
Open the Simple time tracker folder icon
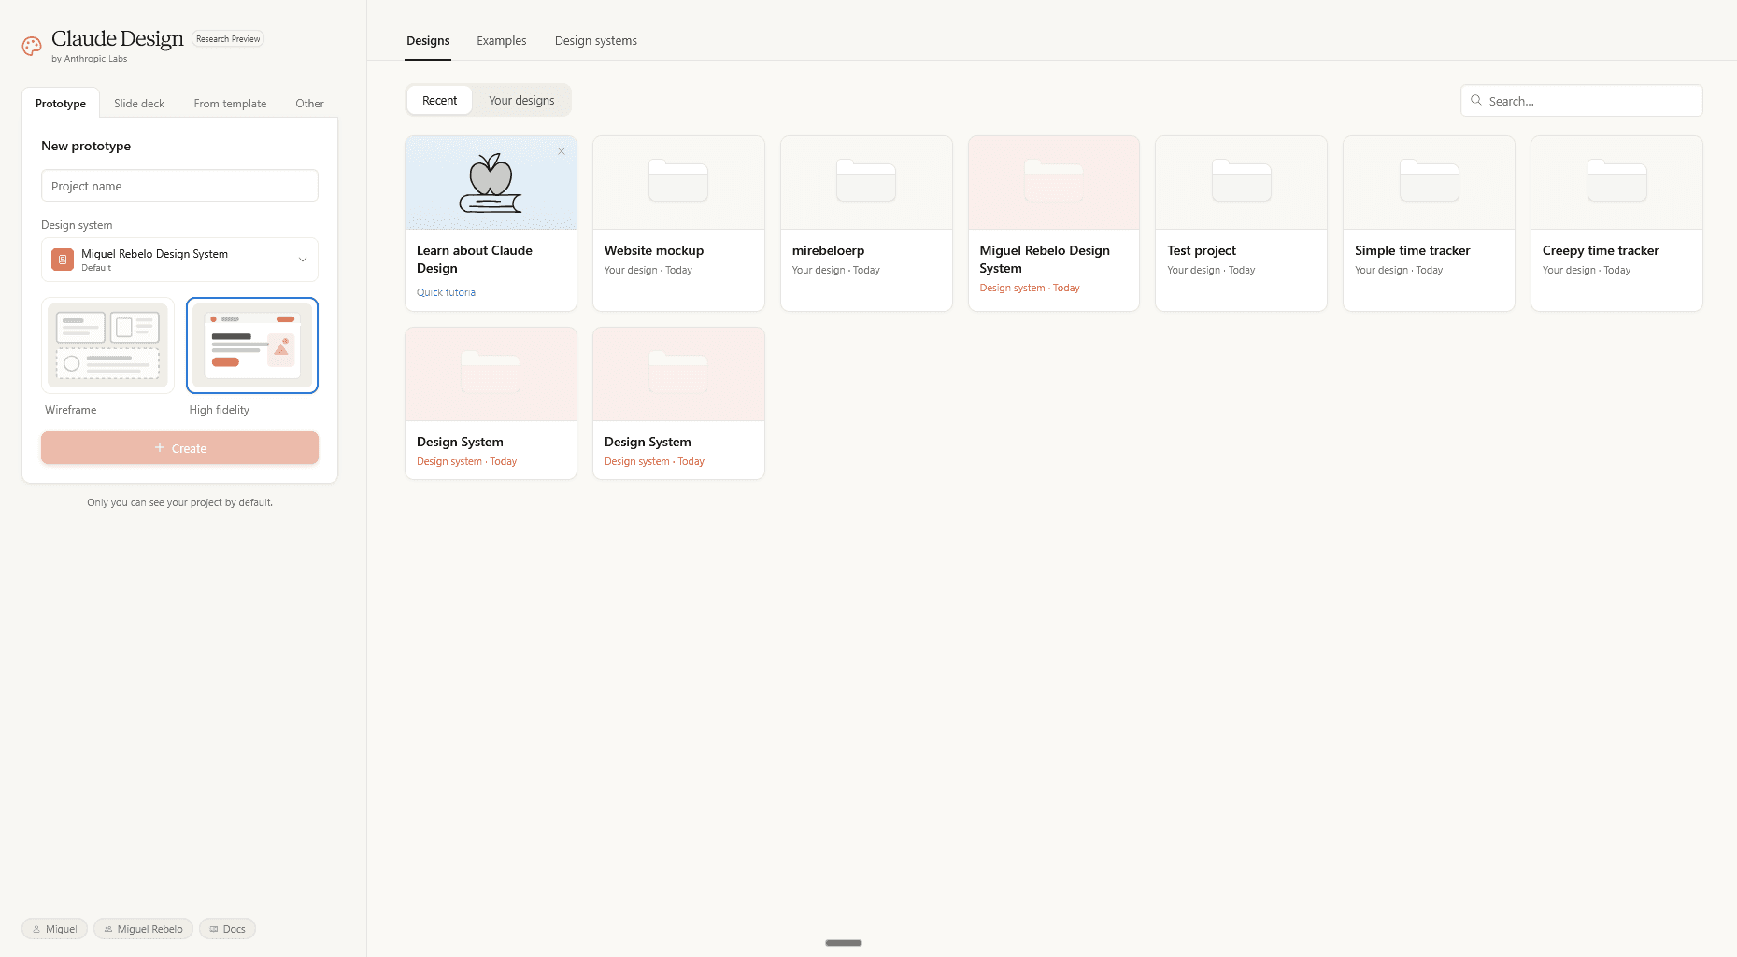tap(1429, 180)
